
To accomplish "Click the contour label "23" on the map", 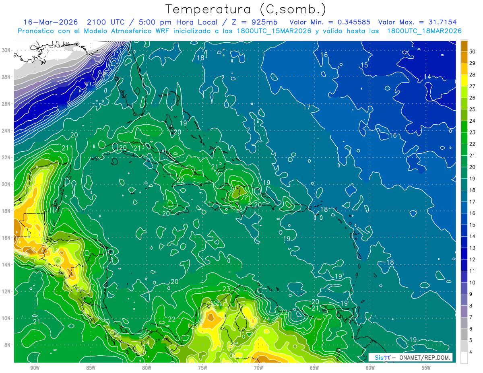I will 226,289.
